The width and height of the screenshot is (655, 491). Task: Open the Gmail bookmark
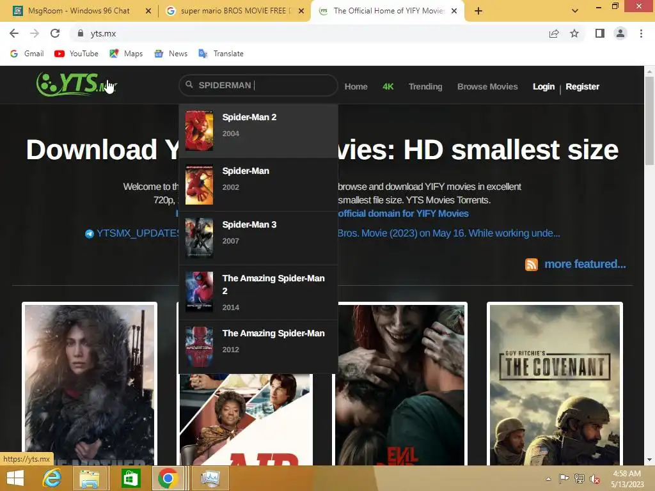click(x=27, y=54)
